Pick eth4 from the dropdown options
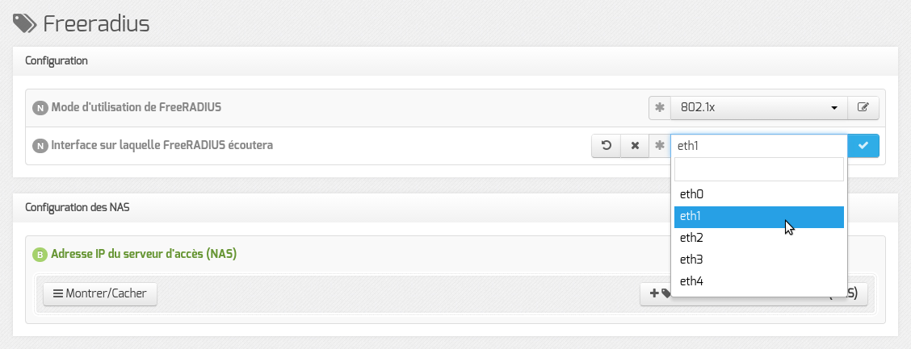 click(759, 282)
